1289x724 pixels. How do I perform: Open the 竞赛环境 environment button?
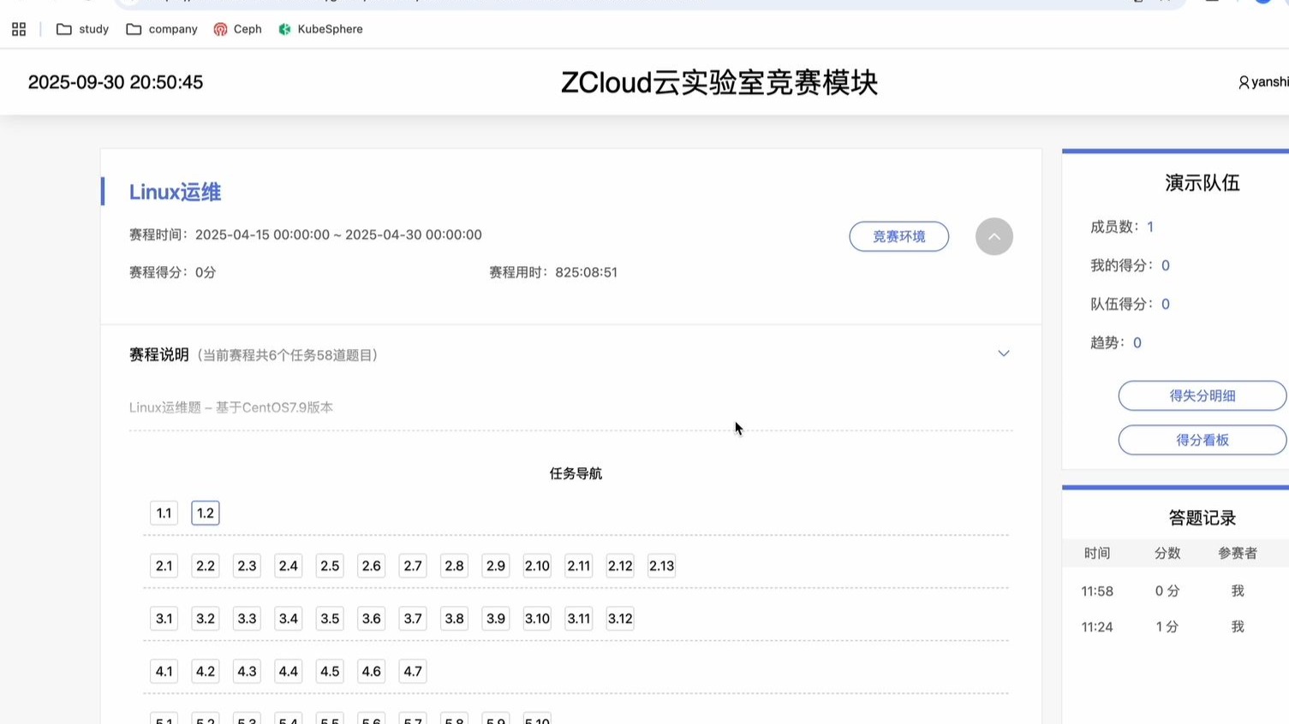coord(898,236)
